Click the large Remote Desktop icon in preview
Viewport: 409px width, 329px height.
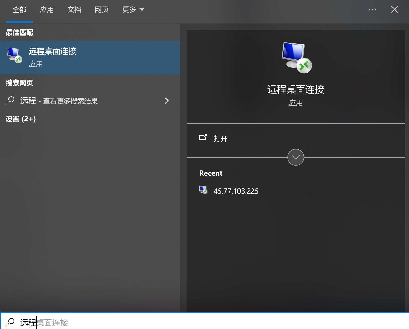tap(296, 58)
